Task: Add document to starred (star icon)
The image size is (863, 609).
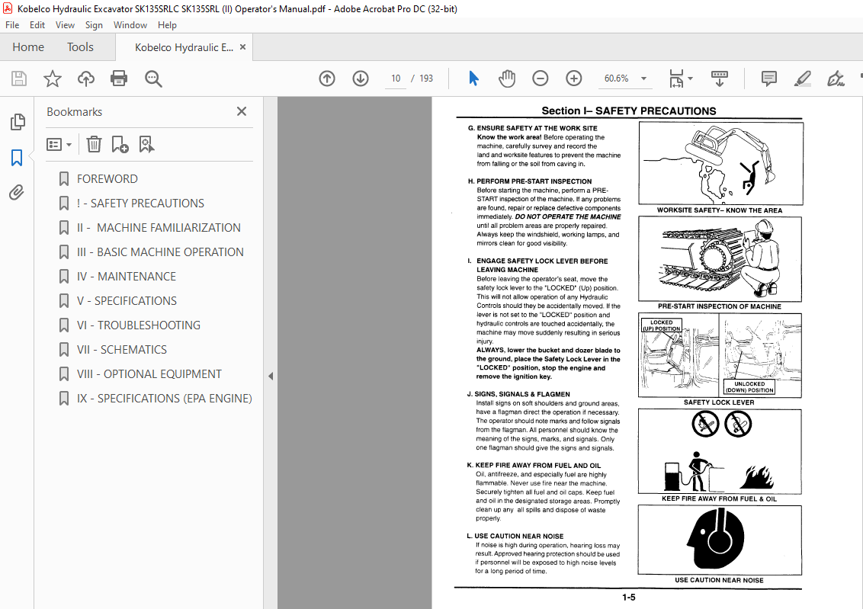Action: coord(53,79)
